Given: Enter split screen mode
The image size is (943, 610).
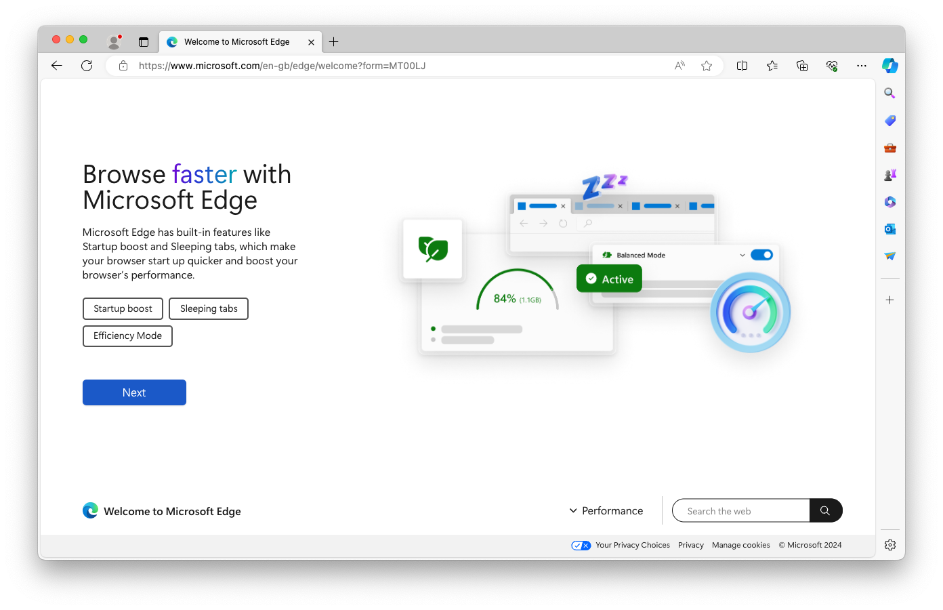Looking at the screenshot, I should pyautogui.click(x=742, y=66).
